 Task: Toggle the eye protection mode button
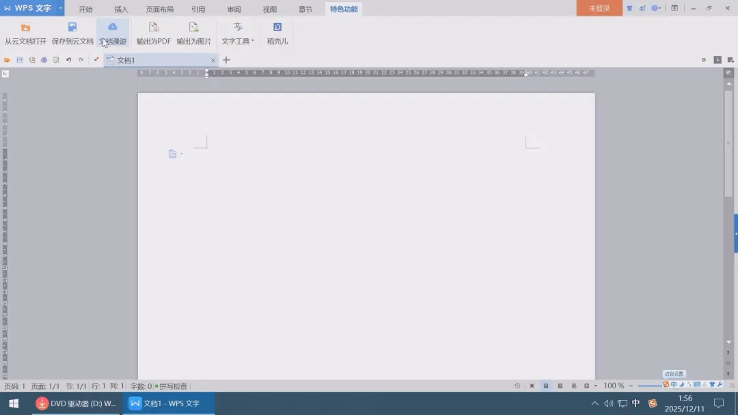point(586,386)
